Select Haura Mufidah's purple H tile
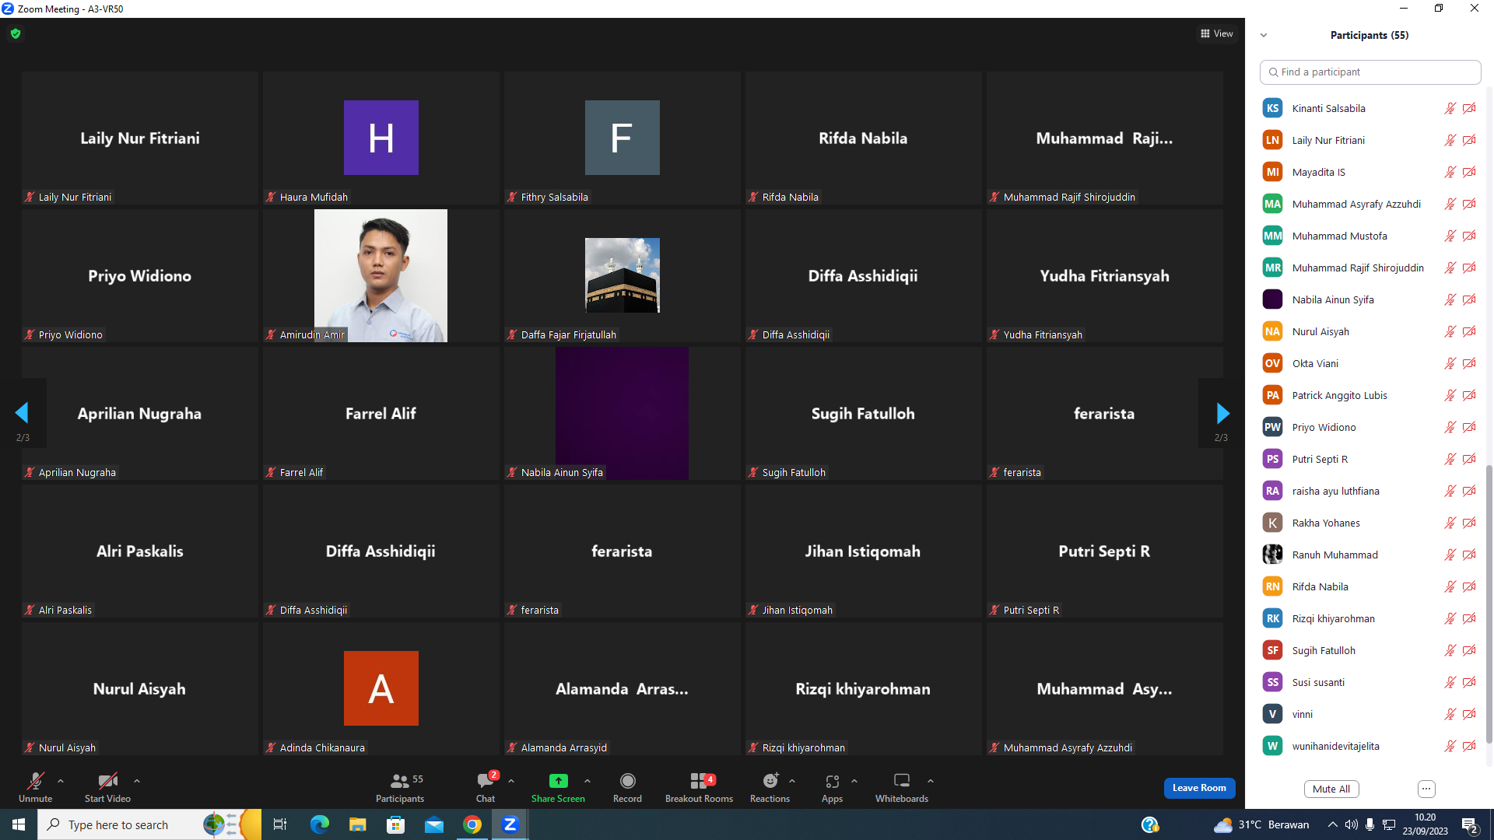The width and height of the screenshot is (1494, 840). (381, 138)
